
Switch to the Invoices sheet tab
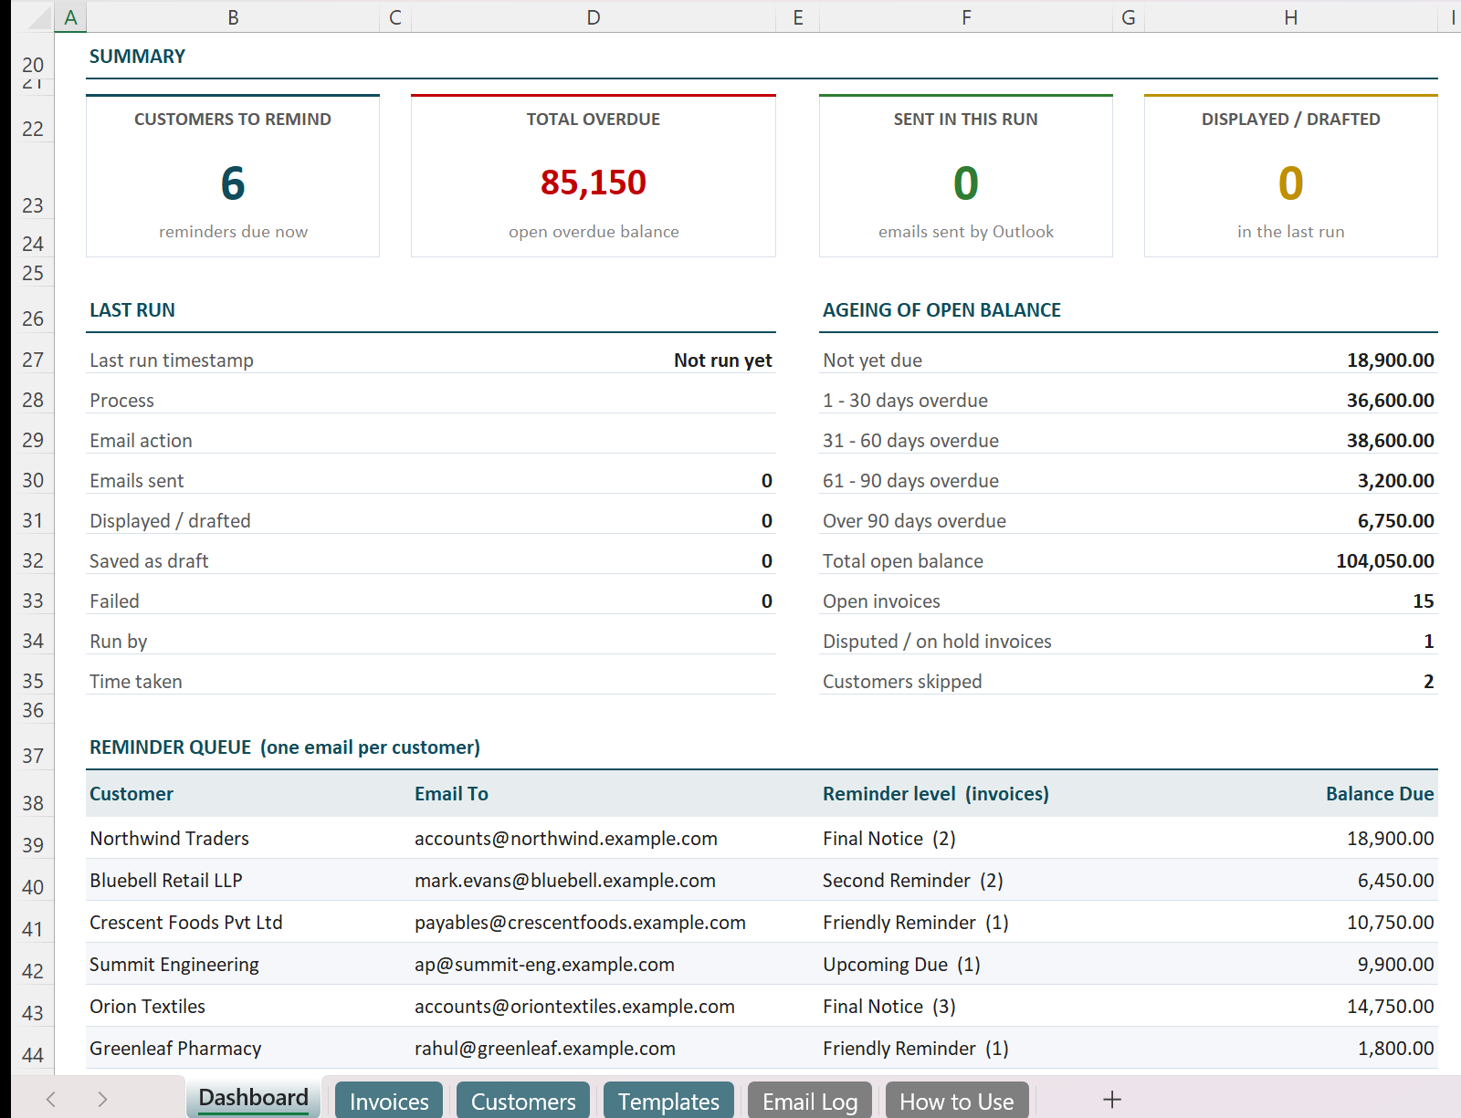click(389, 1101)
